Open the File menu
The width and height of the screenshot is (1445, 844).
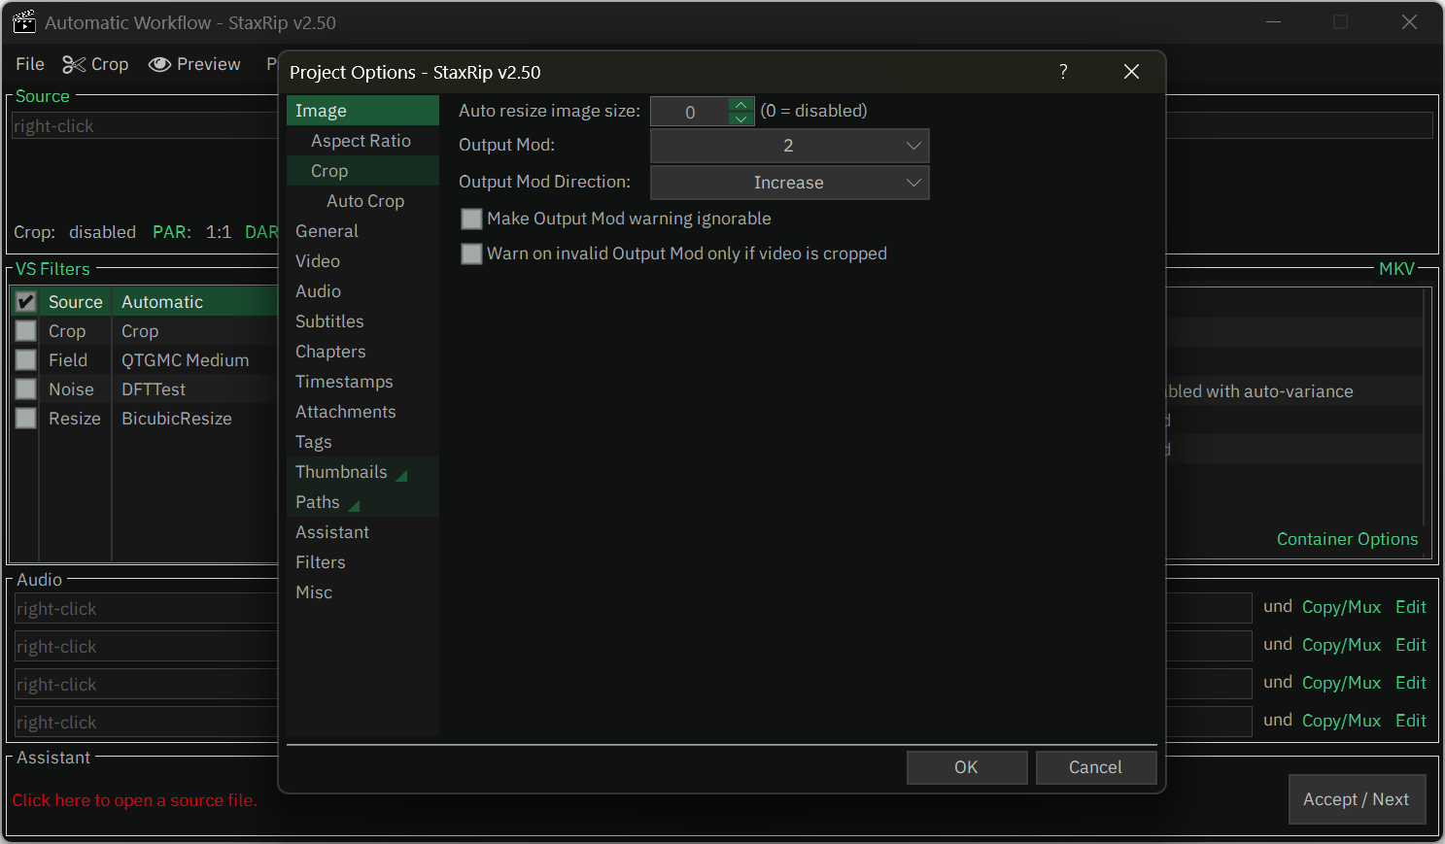pos(30,64)
